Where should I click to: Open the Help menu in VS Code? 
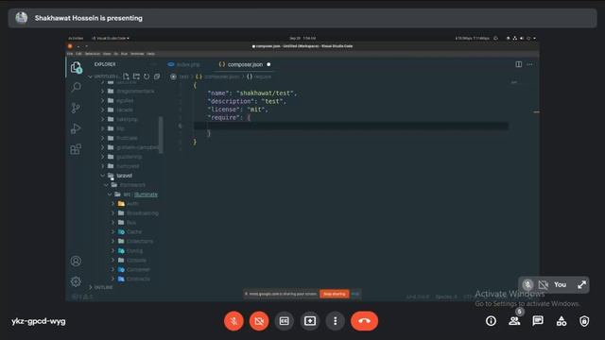coord(150,54)
